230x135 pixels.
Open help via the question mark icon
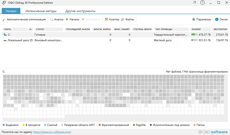click(x=202, y=3)
